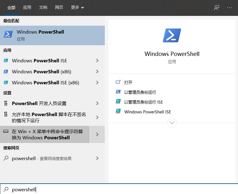This screenshot has width=238, height=194.
Task: Click the icon beside Windows PowerShell ISE action
Action: click(118, 111)
